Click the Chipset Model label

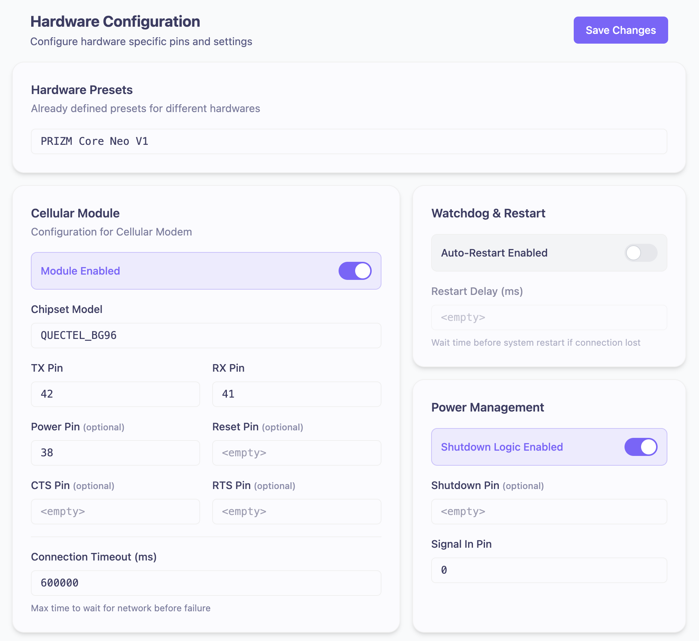(67, 309)
